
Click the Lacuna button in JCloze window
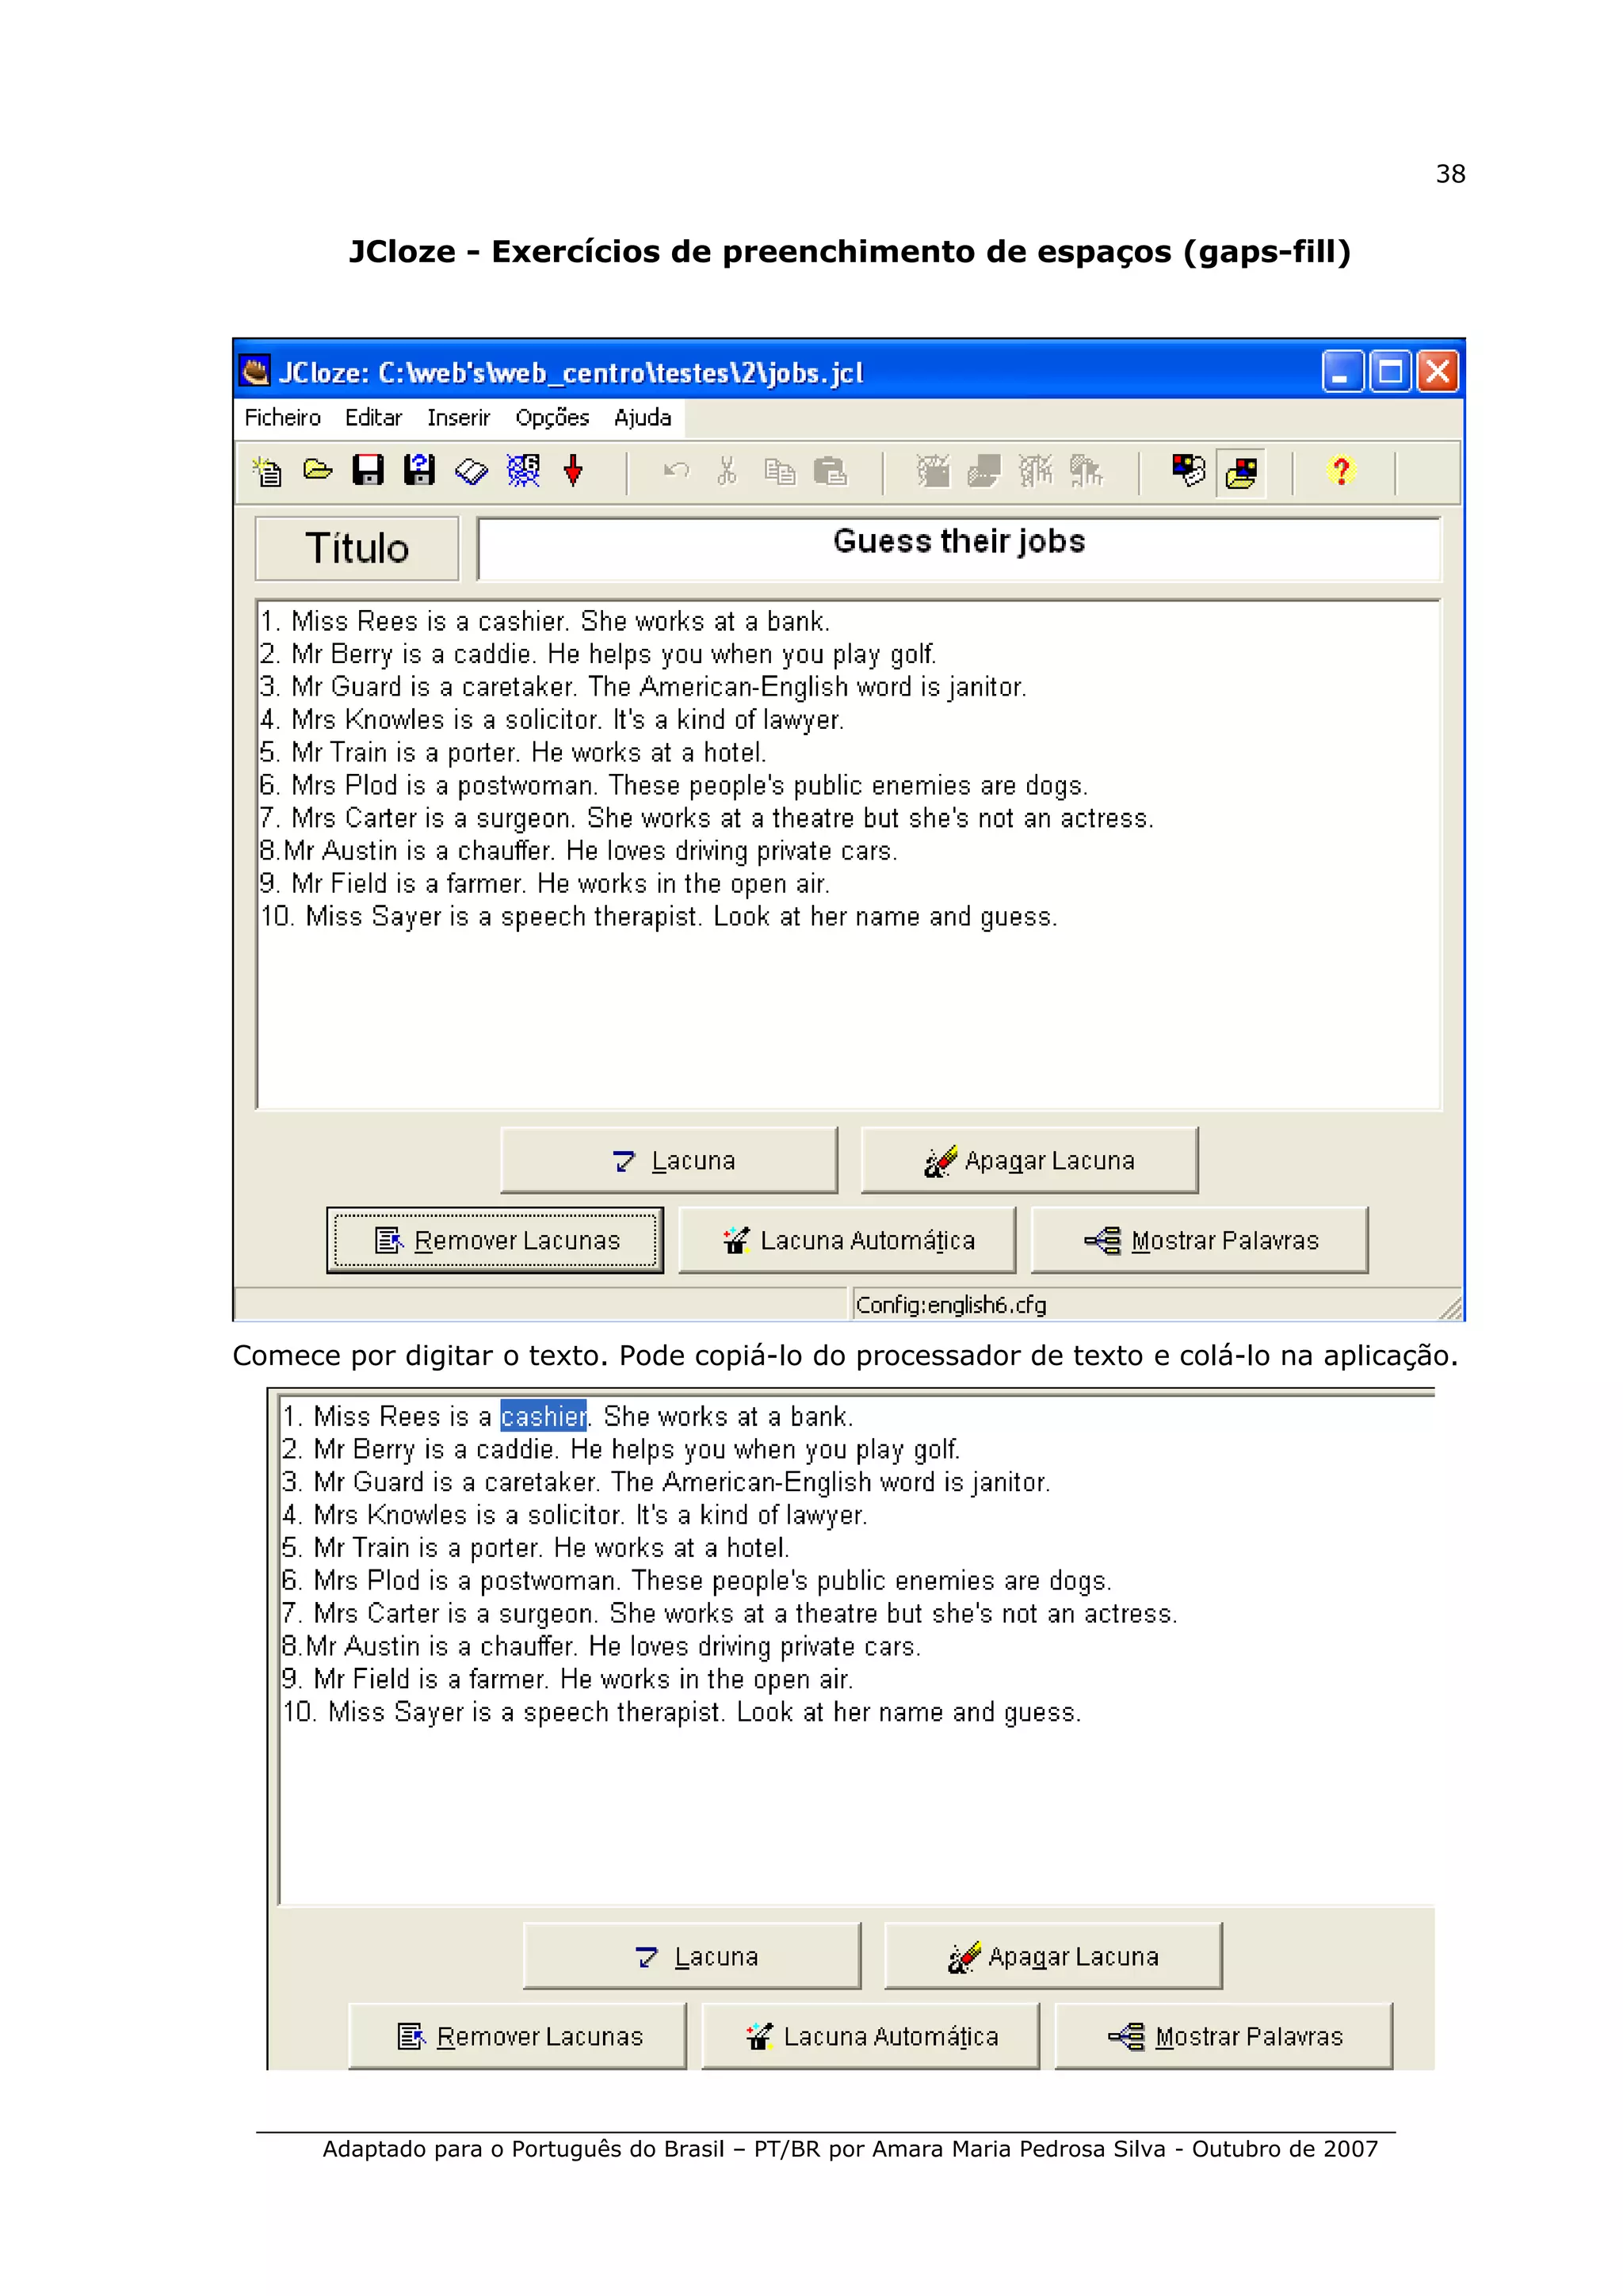[x=669, y=1160]
